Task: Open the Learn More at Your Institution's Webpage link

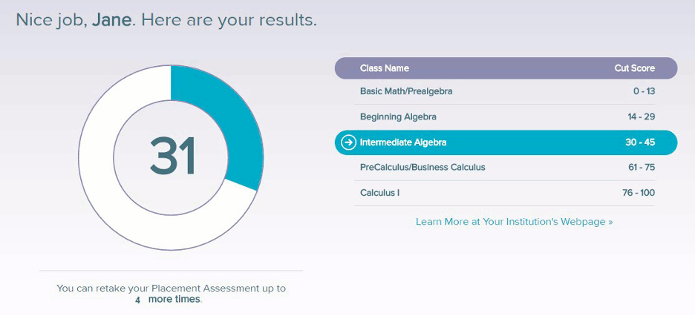Action: pos(514,221)
